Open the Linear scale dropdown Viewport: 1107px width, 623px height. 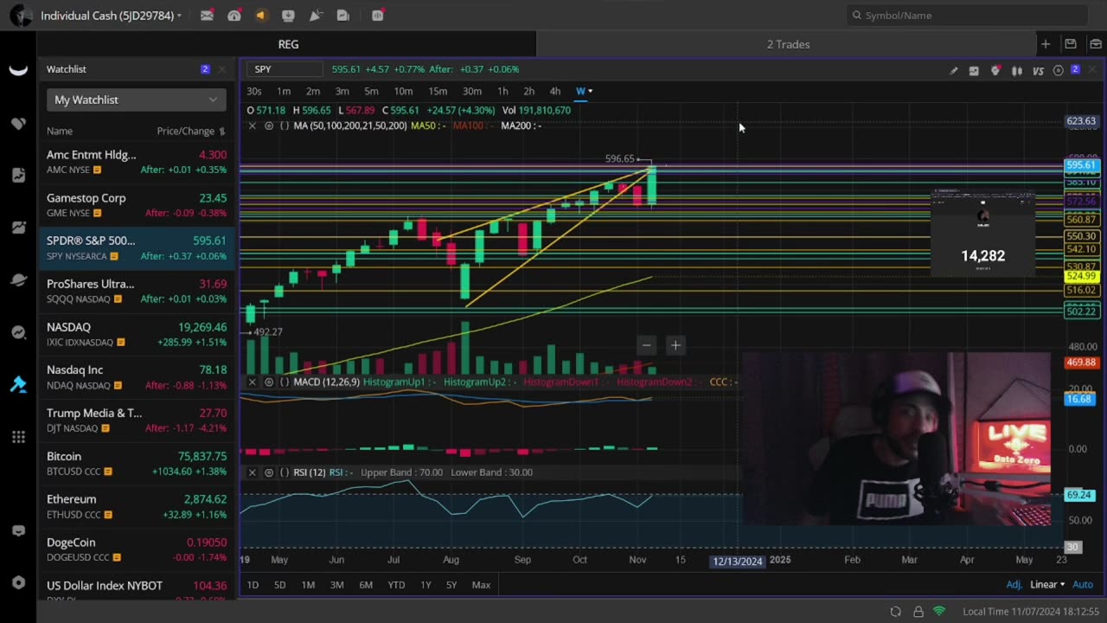coord(1047,585)
